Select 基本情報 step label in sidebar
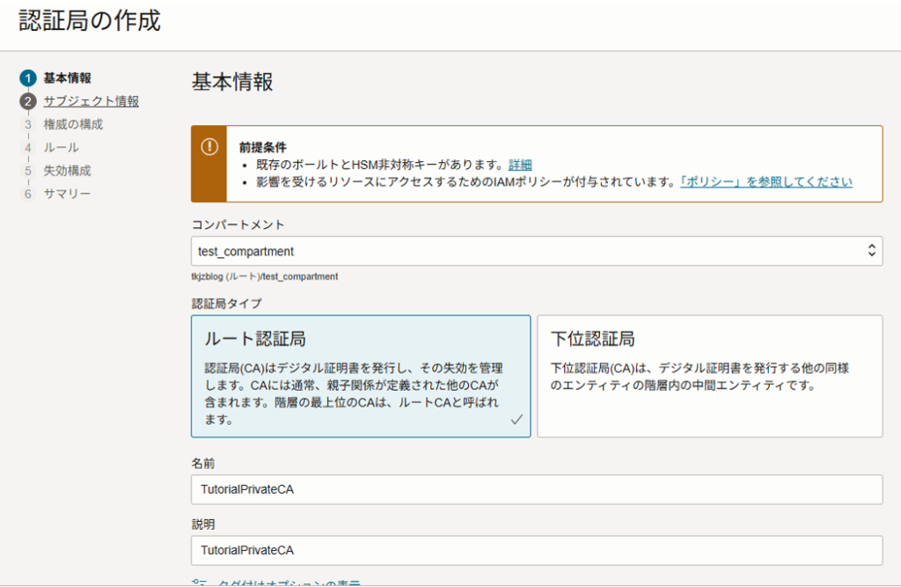901x587 pixels. 68,78
